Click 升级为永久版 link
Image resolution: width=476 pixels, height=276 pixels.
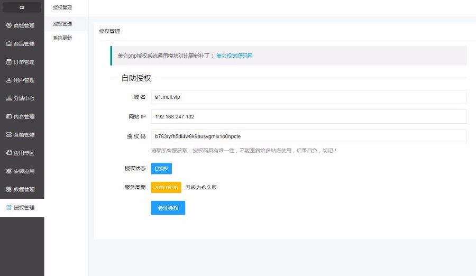202,187
